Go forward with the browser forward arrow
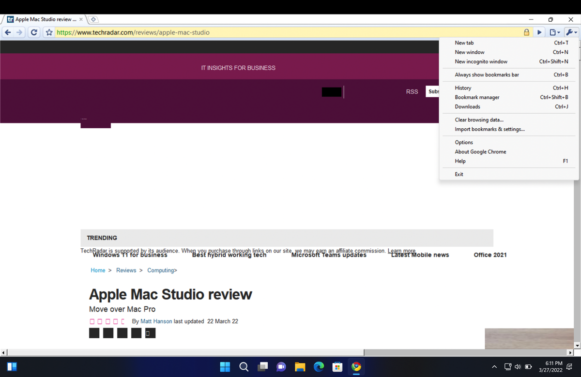The width and height of the screenshot is (581, 377). pyautogui.click(x=20, y=32)
